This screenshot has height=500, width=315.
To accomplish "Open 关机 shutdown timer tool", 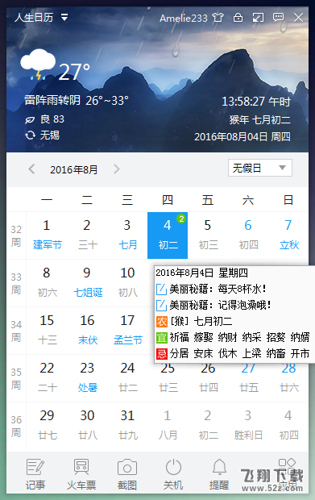I will pyautogui.click(x=173, y=474).
